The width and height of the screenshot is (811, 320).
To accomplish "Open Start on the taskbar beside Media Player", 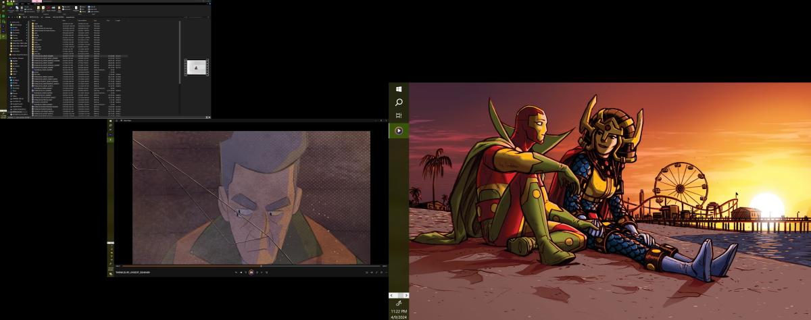I will tap(110, 121).
